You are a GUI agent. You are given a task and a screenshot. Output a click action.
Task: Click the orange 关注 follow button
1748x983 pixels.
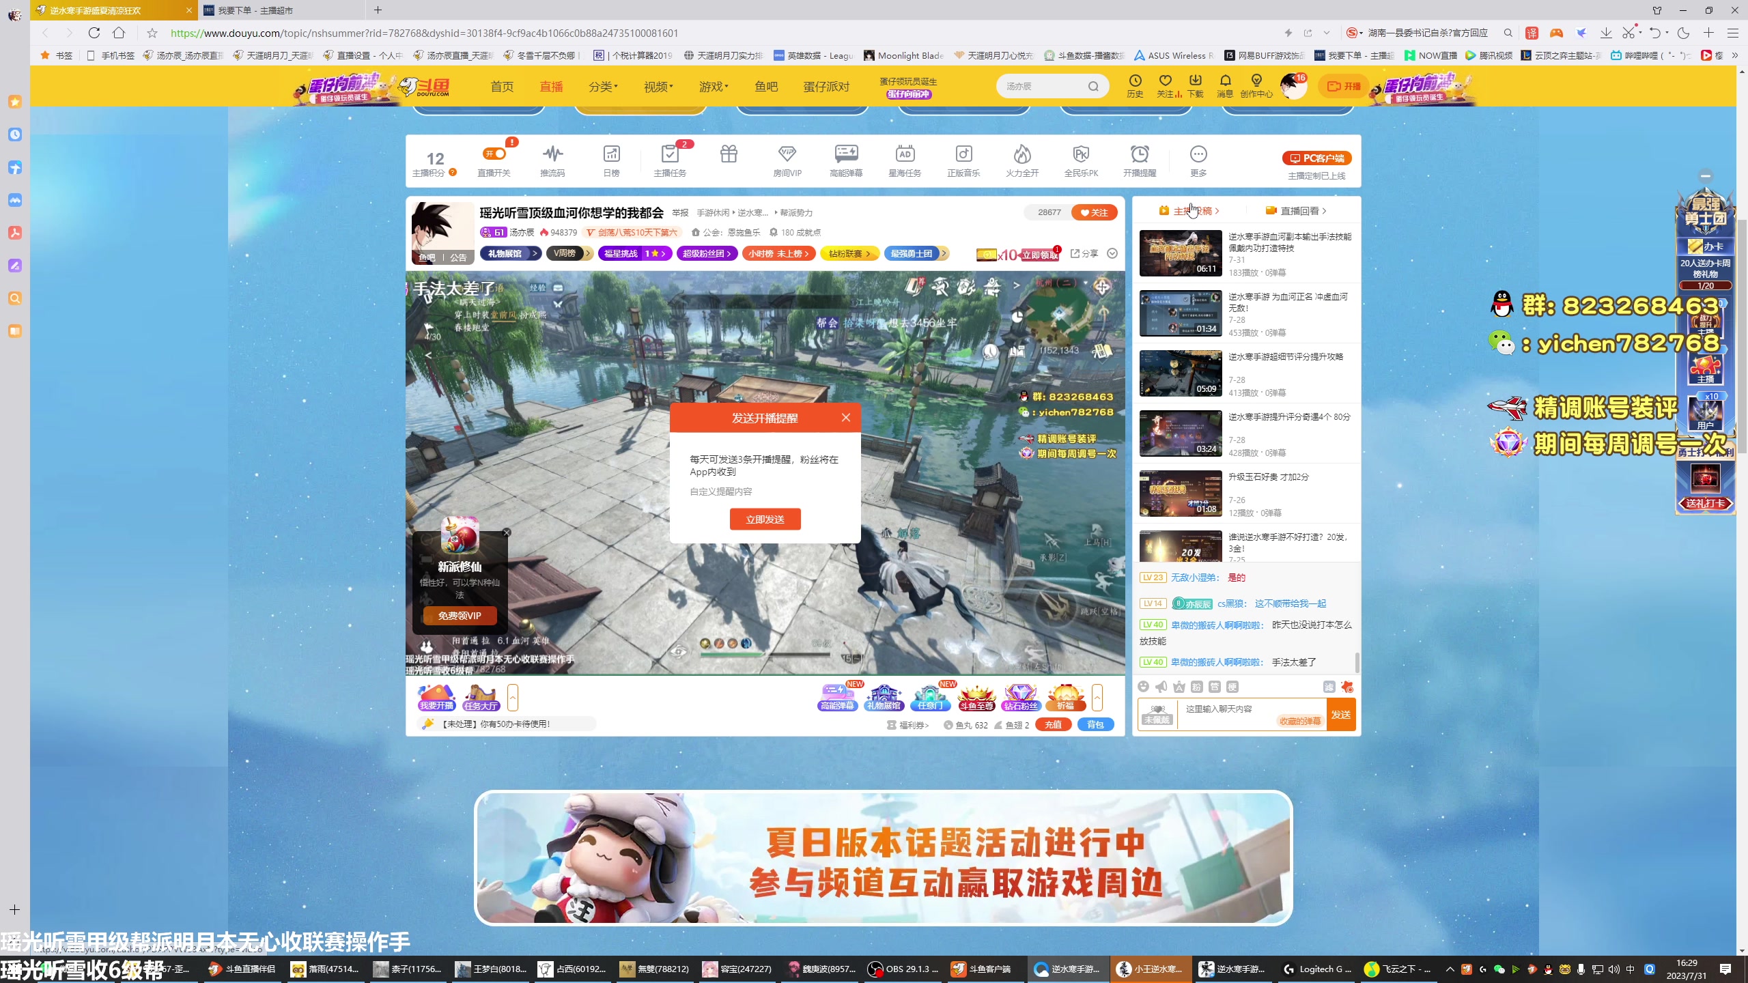click(x=1094, y=212)
